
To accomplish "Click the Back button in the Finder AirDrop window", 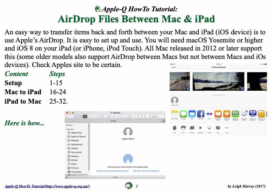I will pyautogui.click(x=68, y=116).
